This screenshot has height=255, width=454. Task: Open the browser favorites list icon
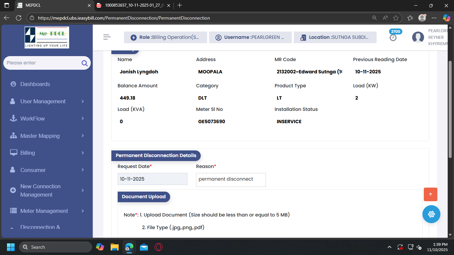click(410, 18)
